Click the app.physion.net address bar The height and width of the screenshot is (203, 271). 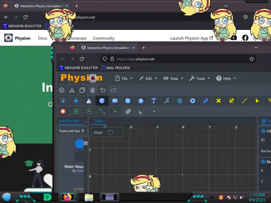[x=178, y=59]
